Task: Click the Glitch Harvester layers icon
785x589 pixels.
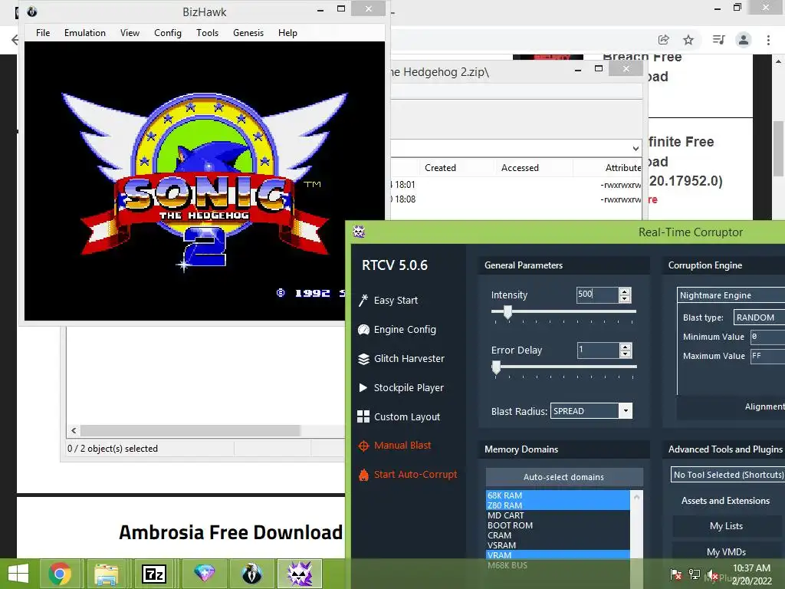Action: click(x=363, y=359)
